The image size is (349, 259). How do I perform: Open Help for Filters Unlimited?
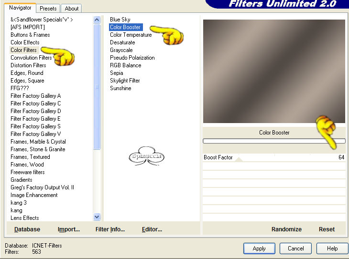pos(332,249)
